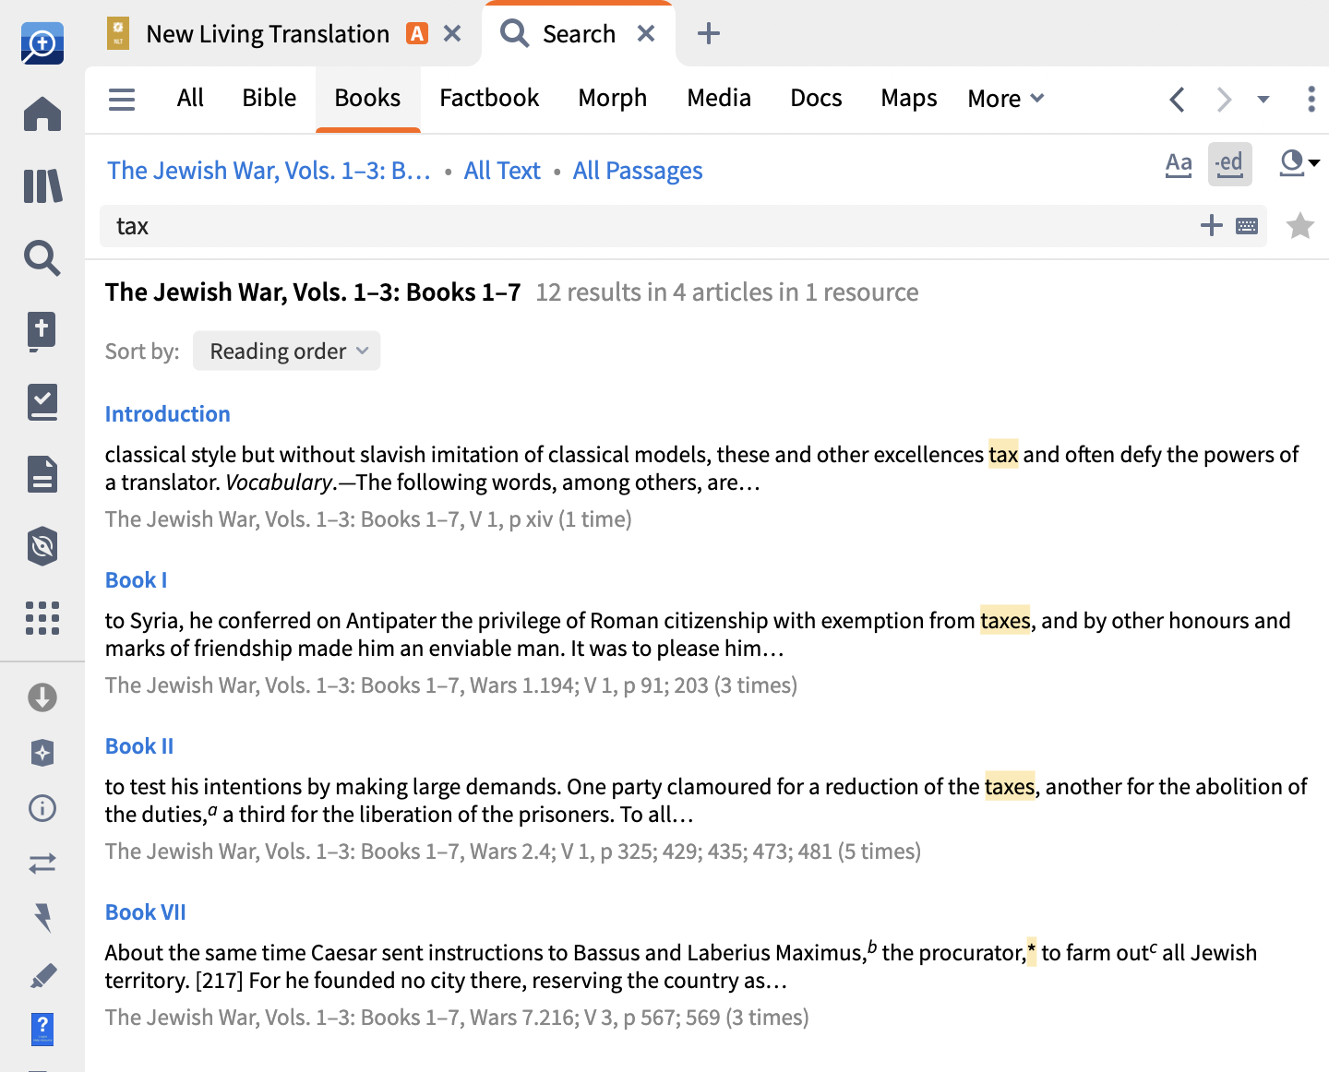1329x1072 pixels.
Task: Toggle the Aa match case option
Action: pyautogui.click(x=1179, y=164)
